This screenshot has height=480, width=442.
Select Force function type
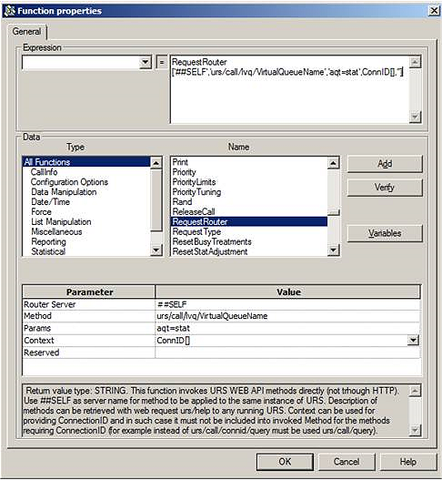point(41,212)
